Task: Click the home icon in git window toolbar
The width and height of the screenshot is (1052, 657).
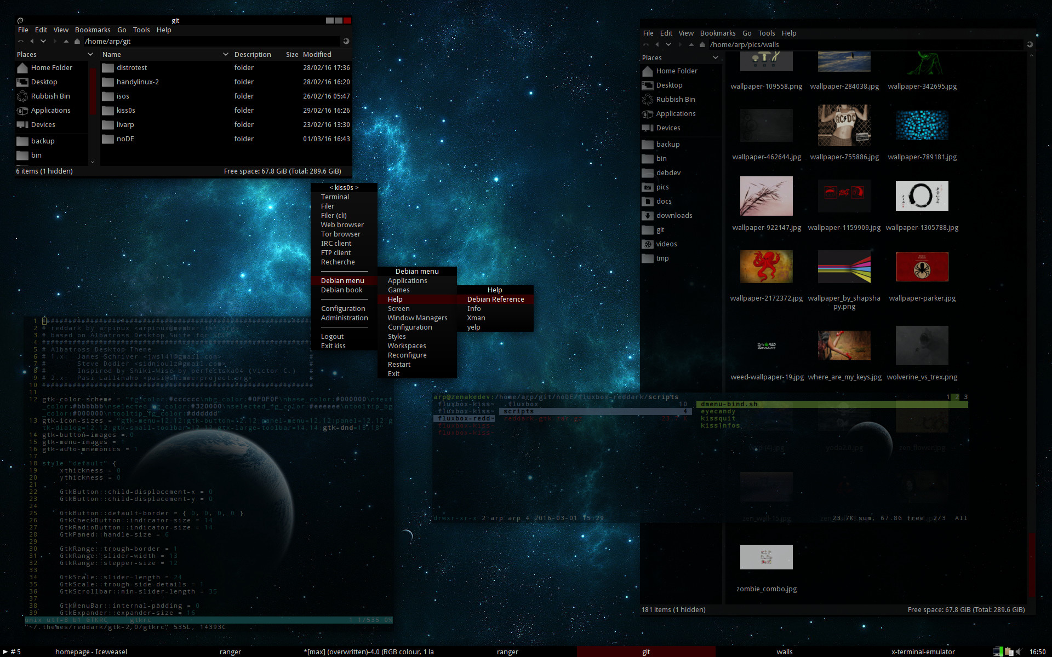Action: 77,41
